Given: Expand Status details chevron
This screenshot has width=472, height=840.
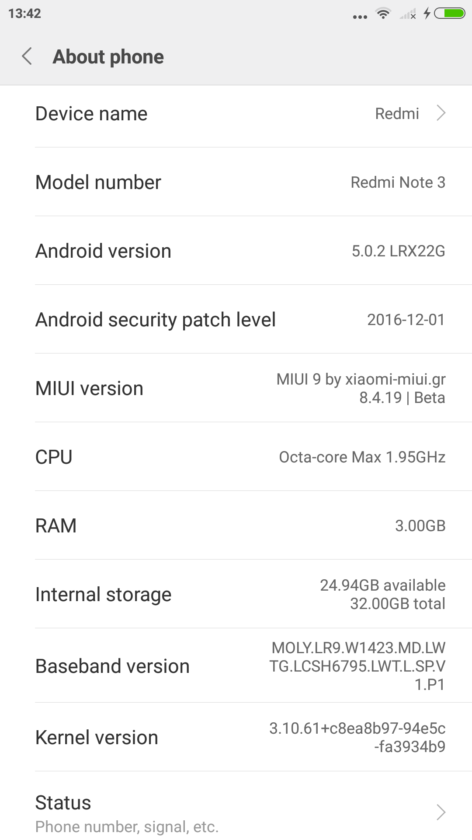Looking at the screenshot, I should pos(441,812).
